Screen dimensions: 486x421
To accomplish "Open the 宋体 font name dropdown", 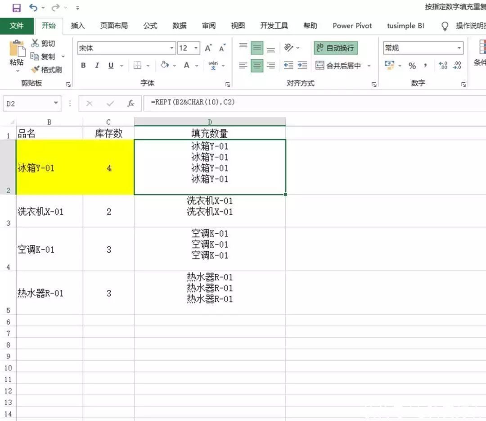I will pos(172,48).
